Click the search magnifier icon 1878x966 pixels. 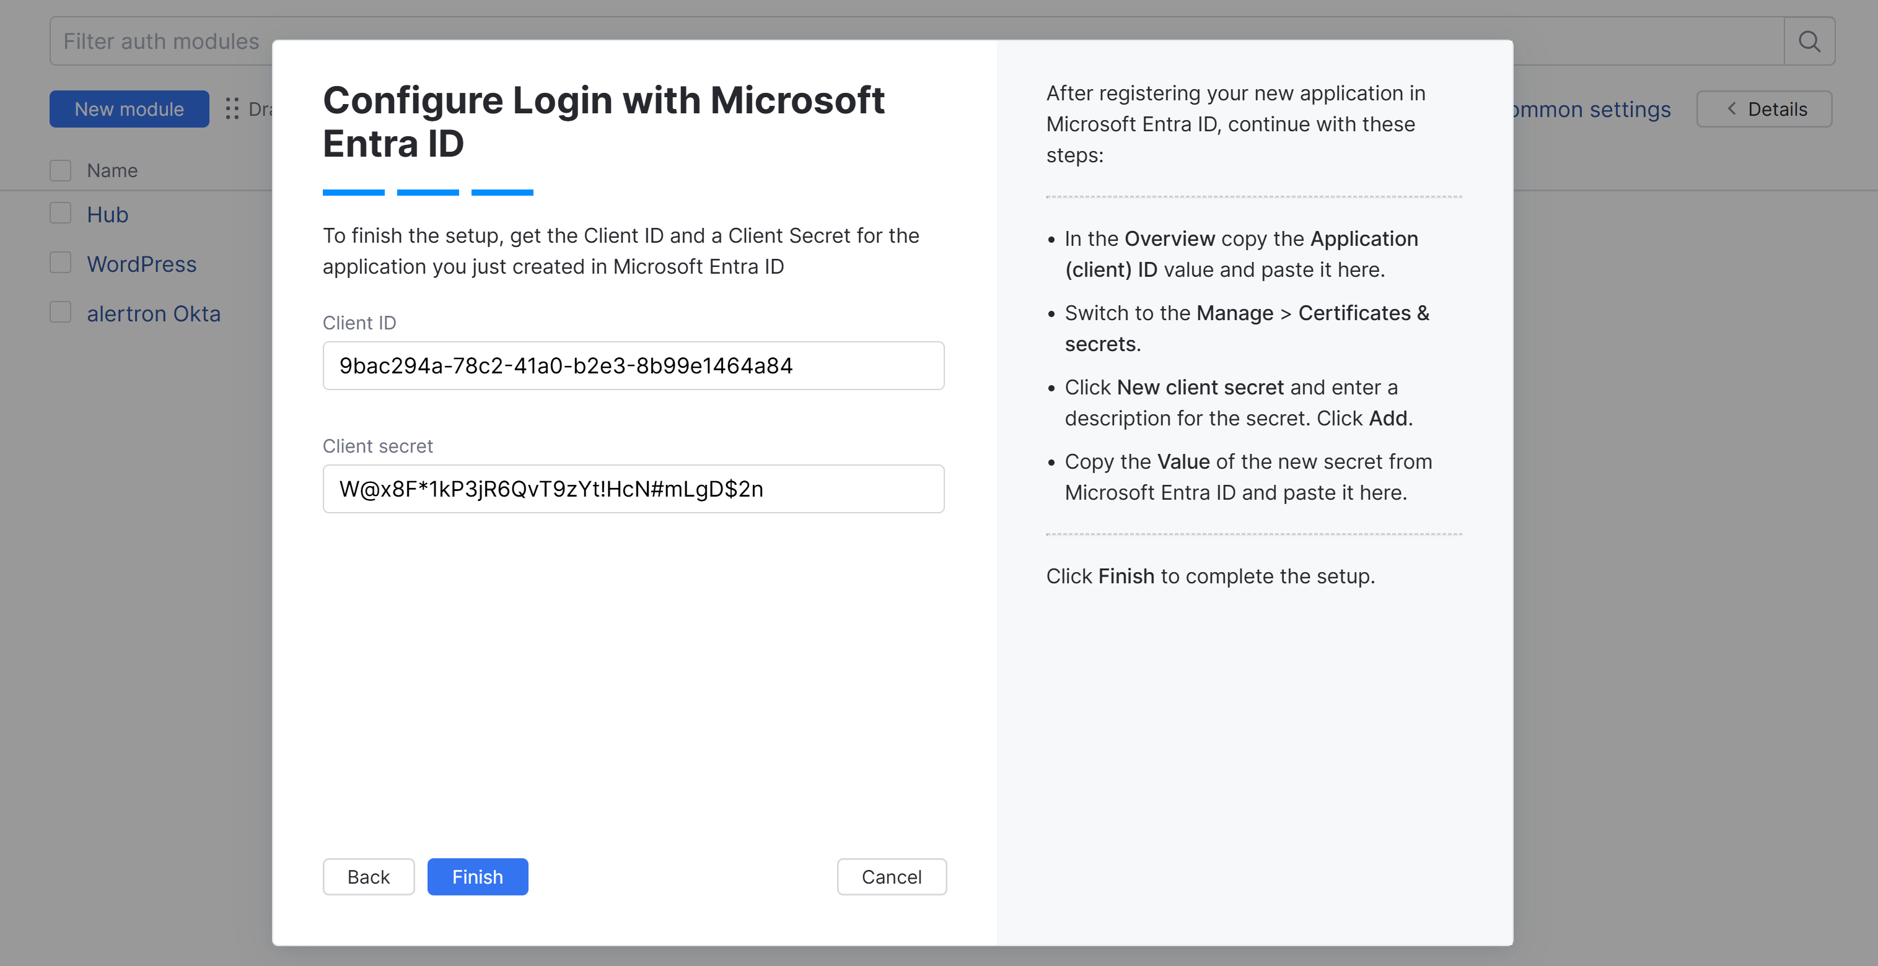pos(1809,41)
